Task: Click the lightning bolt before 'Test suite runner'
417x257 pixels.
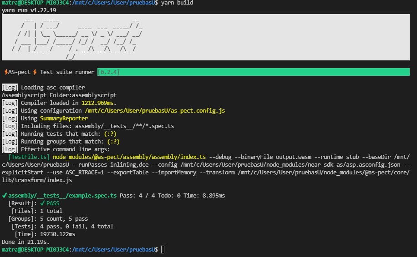Action: pyautogui.click(x=35, y=72)
